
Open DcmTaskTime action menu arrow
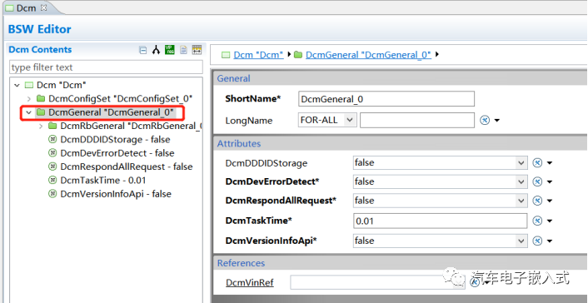[x=550, y=221]
